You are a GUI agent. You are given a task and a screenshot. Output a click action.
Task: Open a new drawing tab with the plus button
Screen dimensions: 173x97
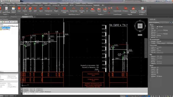pyautogui.click(x=35, y=17)
